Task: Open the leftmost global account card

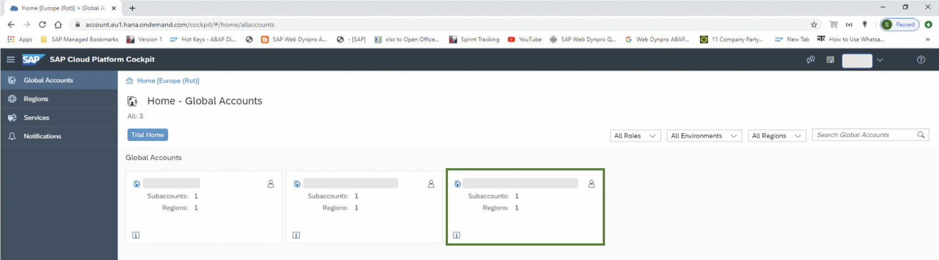Action: (x=204, y=206)
